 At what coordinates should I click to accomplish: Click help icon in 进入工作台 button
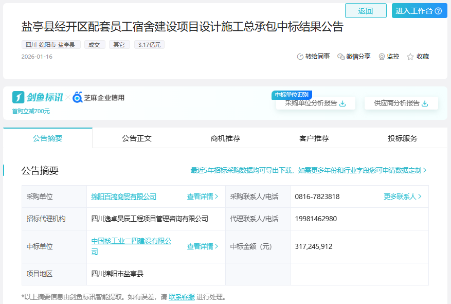click(x=438, y=11)
